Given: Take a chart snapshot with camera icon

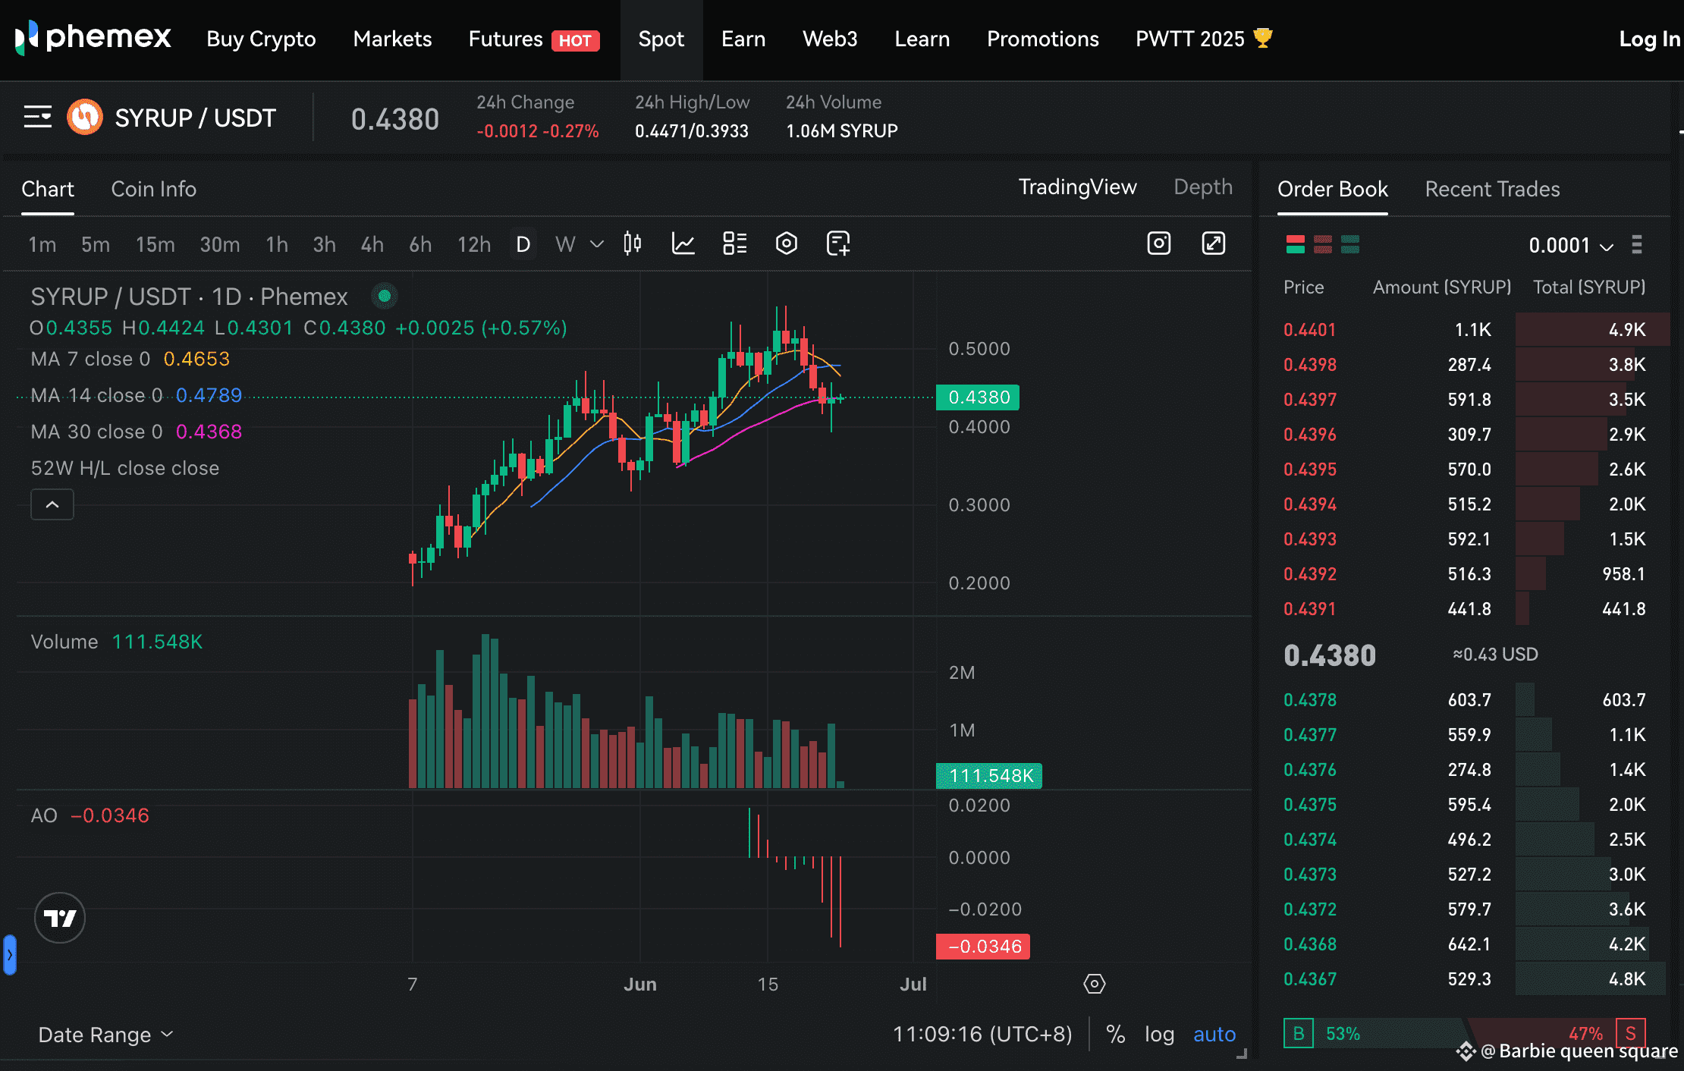Looking at the screenshot, I should click(1158, 243).
